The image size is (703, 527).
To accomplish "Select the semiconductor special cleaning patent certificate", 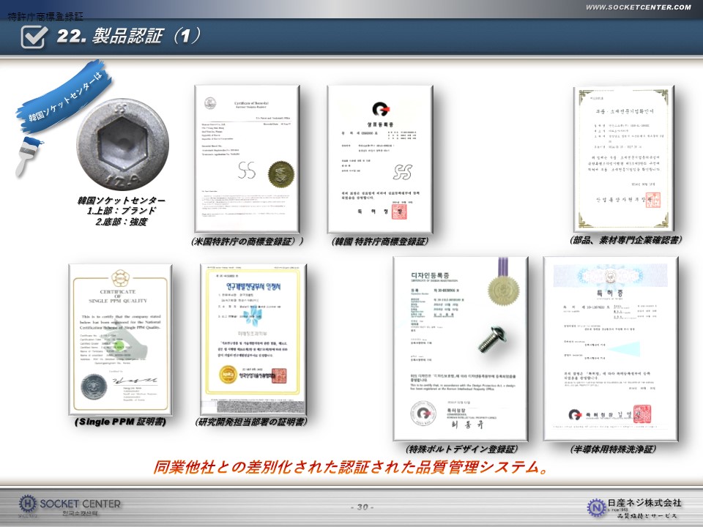I will click(606, 348).
